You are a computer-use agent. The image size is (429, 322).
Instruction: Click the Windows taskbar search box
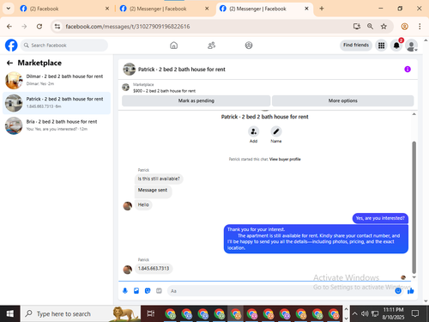(x=81, y=313)
